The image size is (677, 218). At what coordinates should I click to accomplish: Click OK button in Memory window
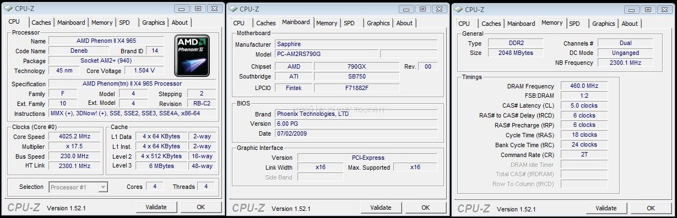pos(651,208)
